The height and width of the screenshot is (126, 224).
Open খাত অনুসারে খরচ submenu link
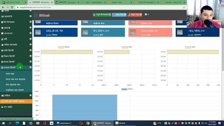tap(13, 85)
